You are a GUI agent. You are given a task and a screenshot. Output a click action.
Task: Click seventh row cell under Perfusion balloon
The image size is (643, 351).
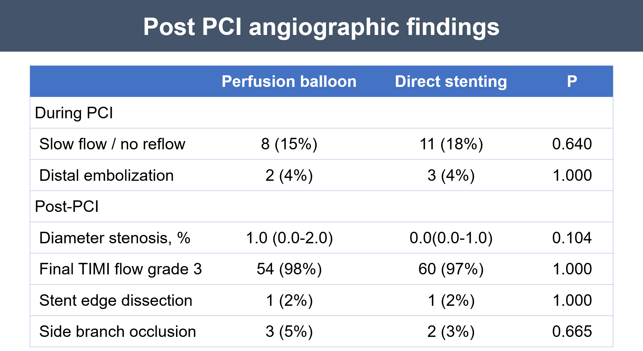click(x=289, y=300)
